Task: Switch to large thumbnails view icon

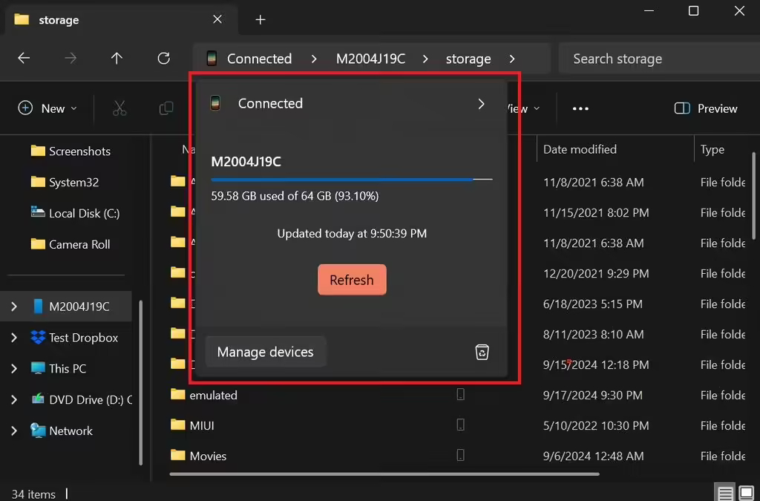Action: point(747,493)
